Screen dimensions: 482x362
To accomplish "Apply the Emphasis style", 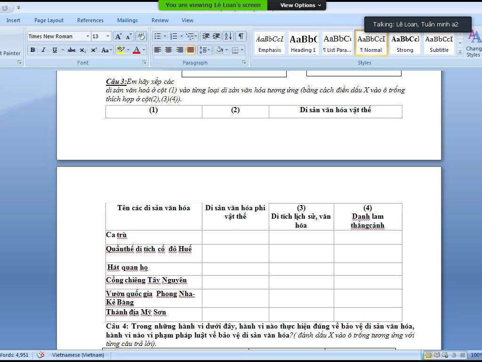I will pyautogui.click(x=270, y=43).
